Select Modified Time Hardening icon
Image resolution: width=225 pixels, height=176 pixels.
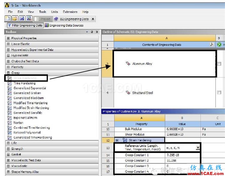(x=9, y=103)
